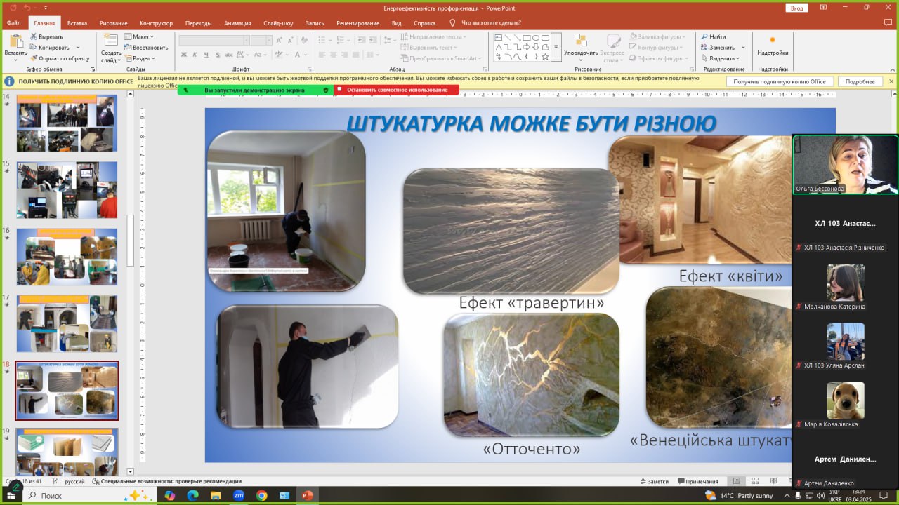Click accessibility Специальные возможности status text
Viewport: 899px width, 505px height.
coord(167,481)
